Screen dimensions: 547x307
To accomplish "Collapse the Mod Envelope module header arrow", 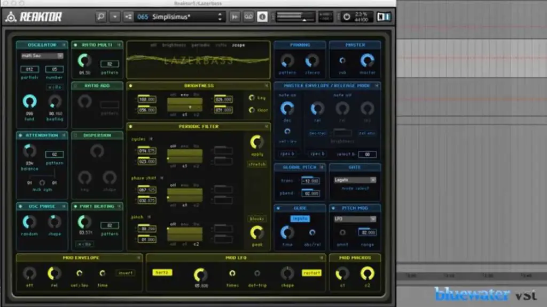I will pyautogui.click(x=138, y=258).
